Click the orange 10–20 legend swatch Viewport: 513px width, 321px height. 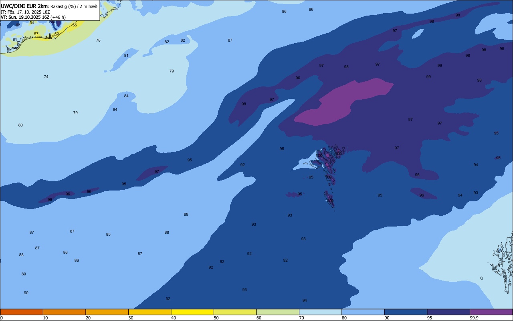[64, 312]
